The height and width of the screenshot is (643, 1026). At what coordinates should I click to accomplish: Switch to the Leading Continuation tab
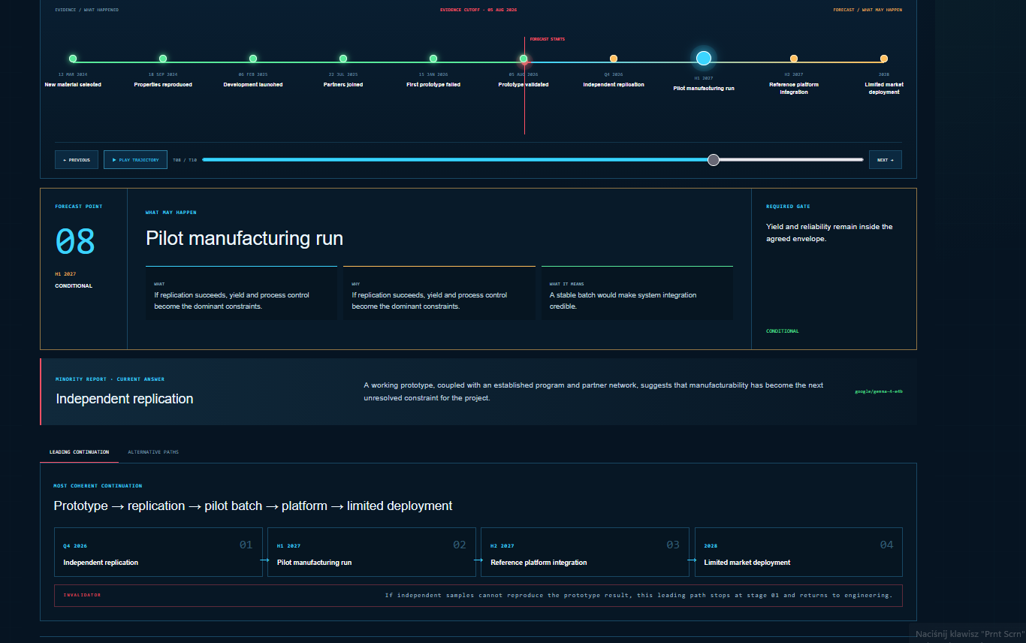79,452
